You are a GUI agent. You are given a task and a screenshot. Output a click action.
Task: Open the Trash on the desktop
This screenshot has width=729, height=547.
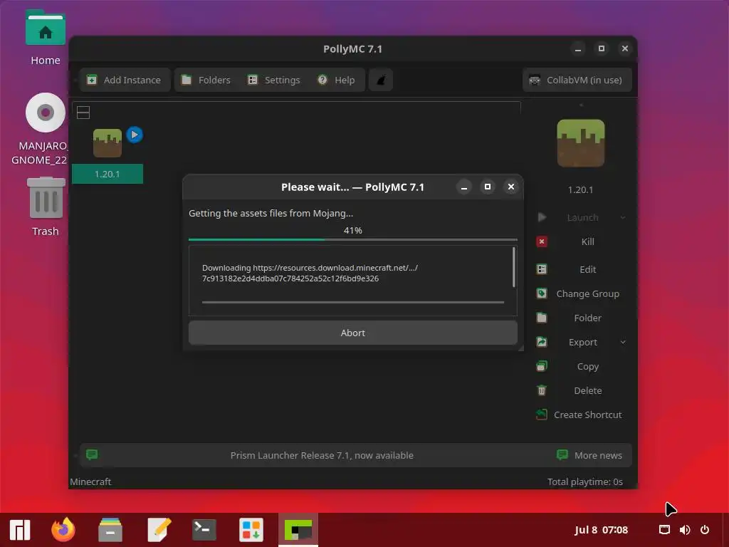45,207
